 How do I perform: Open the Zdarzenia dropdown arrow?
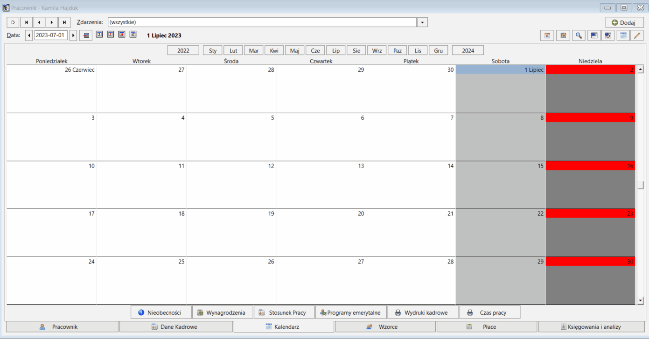422,22
